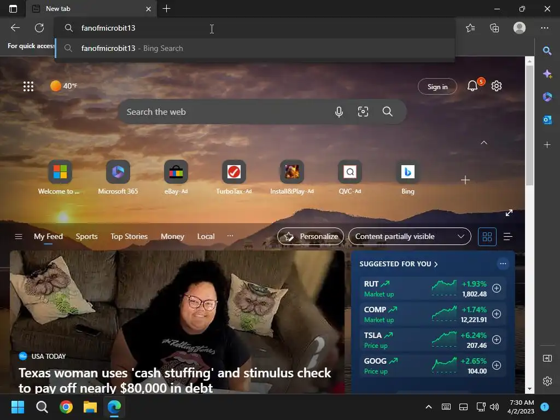
Task: Select the grid layout view
Action: coord(487,237)
